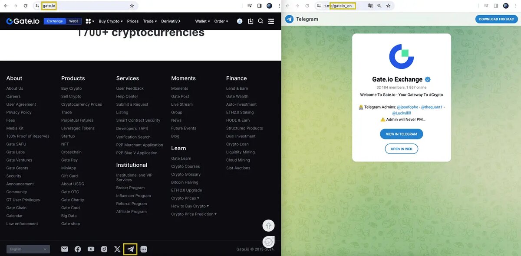
Task: Click the gate.io address bar
Action: pyautogui.click(x=86, y=6)
